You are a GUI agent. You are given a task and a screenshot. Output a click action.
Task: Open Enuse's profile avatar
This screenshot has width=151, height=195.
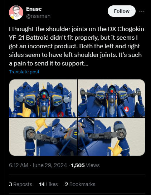[x=16, y=13]
